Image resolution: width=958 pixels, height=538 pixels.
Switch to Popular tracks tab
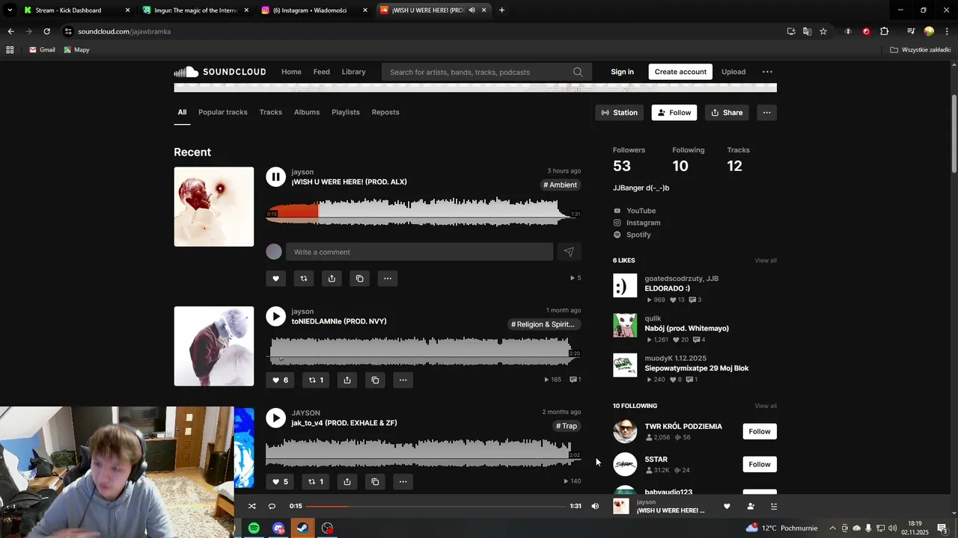pos(223,112)
